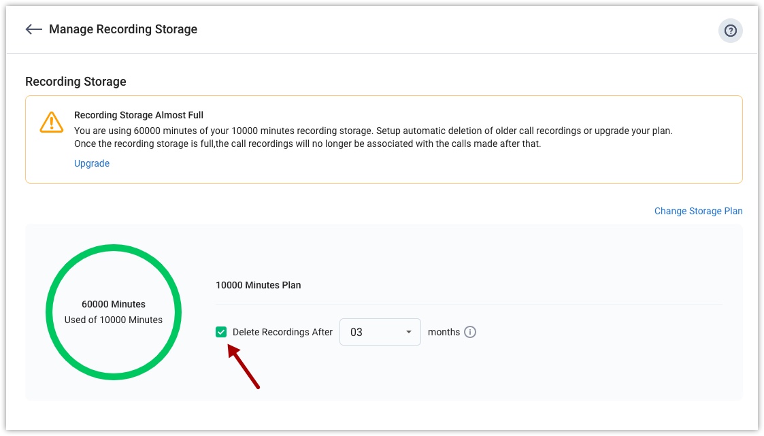
Task: Click the Recording Storage Almost Full heading
Action: [x=139, y=115]
